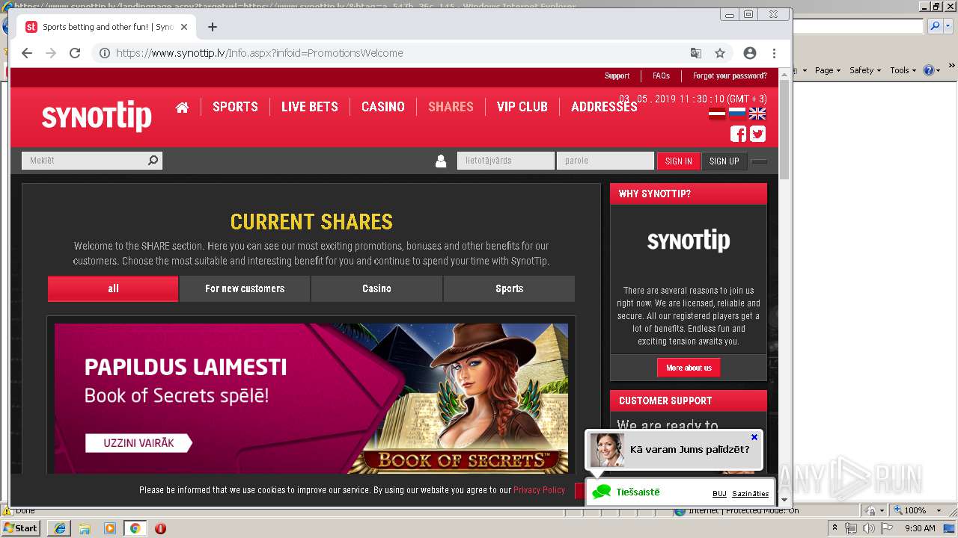
Task: Open the 'Forgot your password?' link
Action: coord(730,75)
